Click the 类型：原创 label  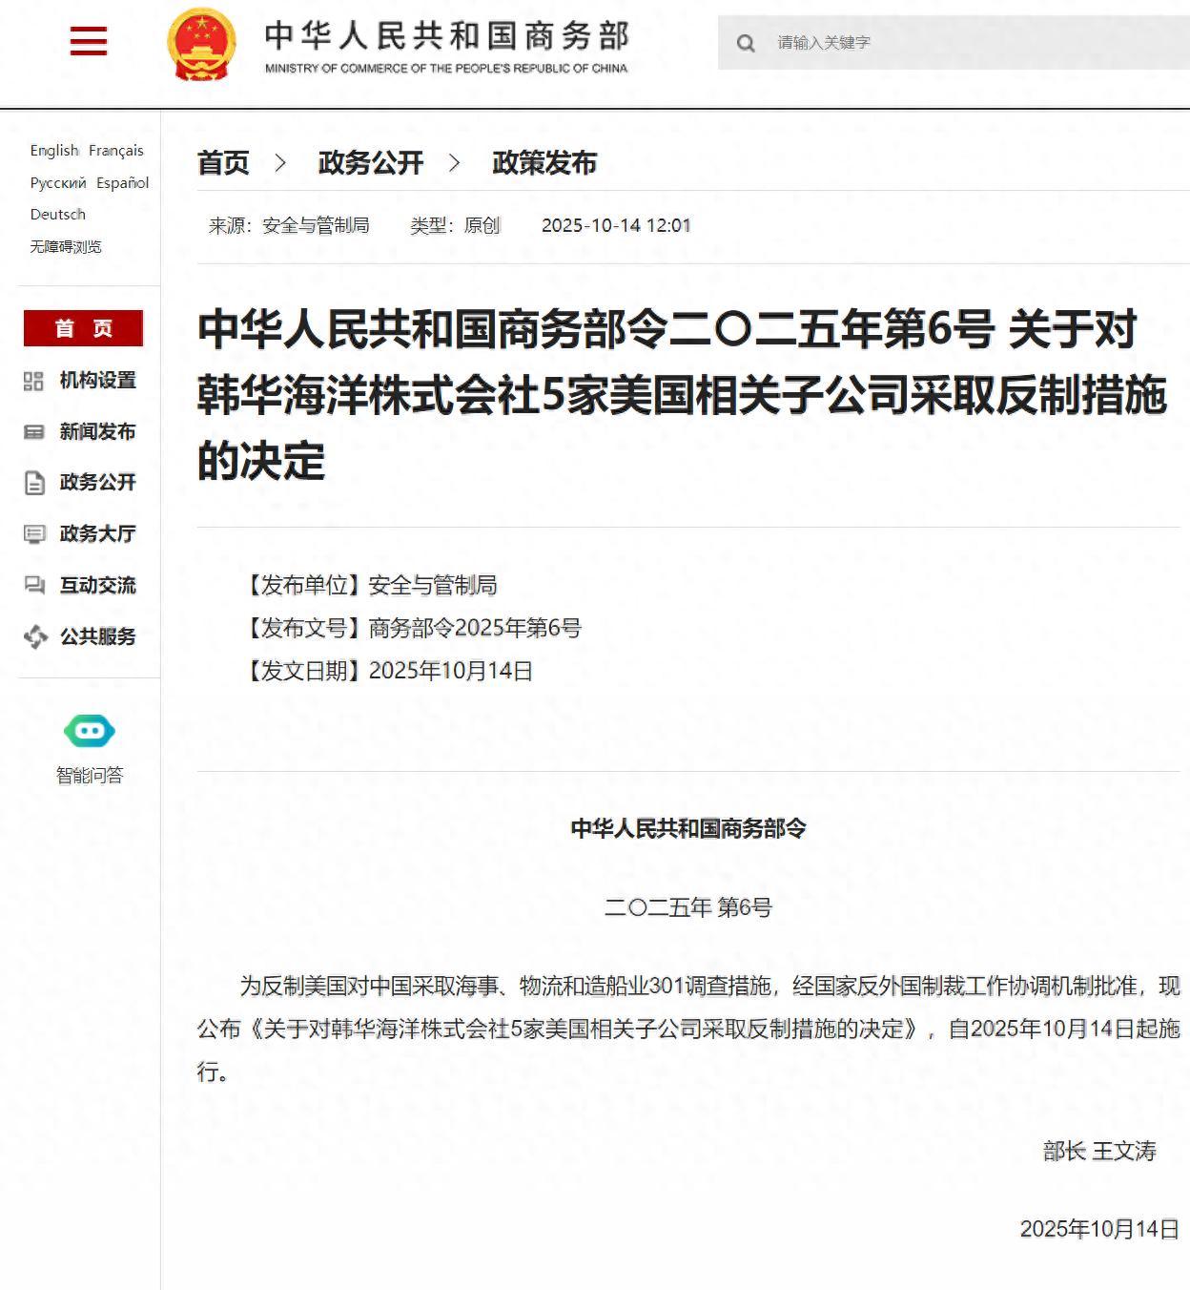tap(455, 226)
